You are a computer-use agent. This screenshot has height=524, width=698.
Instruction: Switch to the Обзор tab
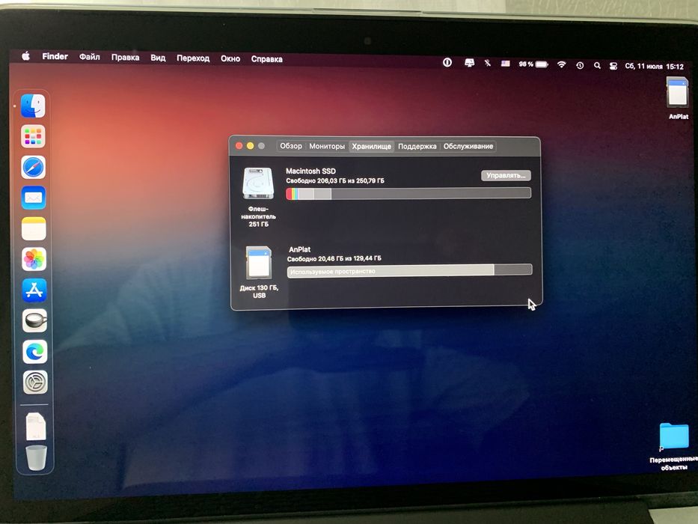pyautogui.click(x=291, y=146)
